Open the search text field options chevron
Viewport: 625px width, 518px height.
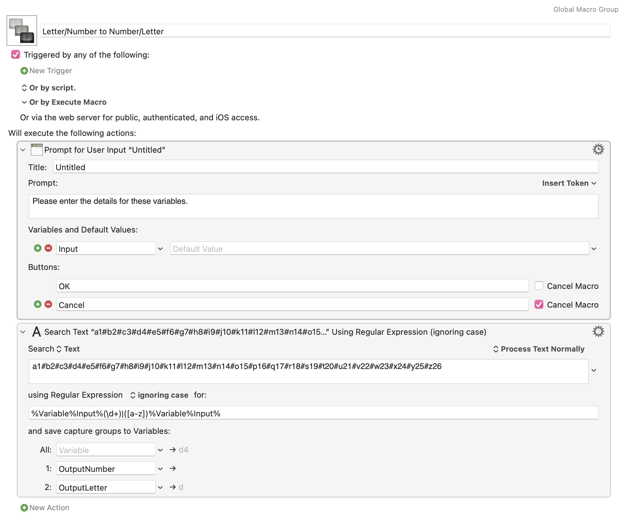[594, 370]
